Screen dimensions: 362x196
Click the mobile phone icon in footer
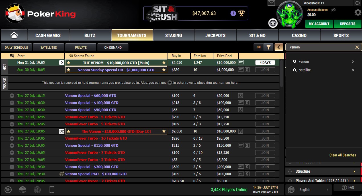click(52, 190)
